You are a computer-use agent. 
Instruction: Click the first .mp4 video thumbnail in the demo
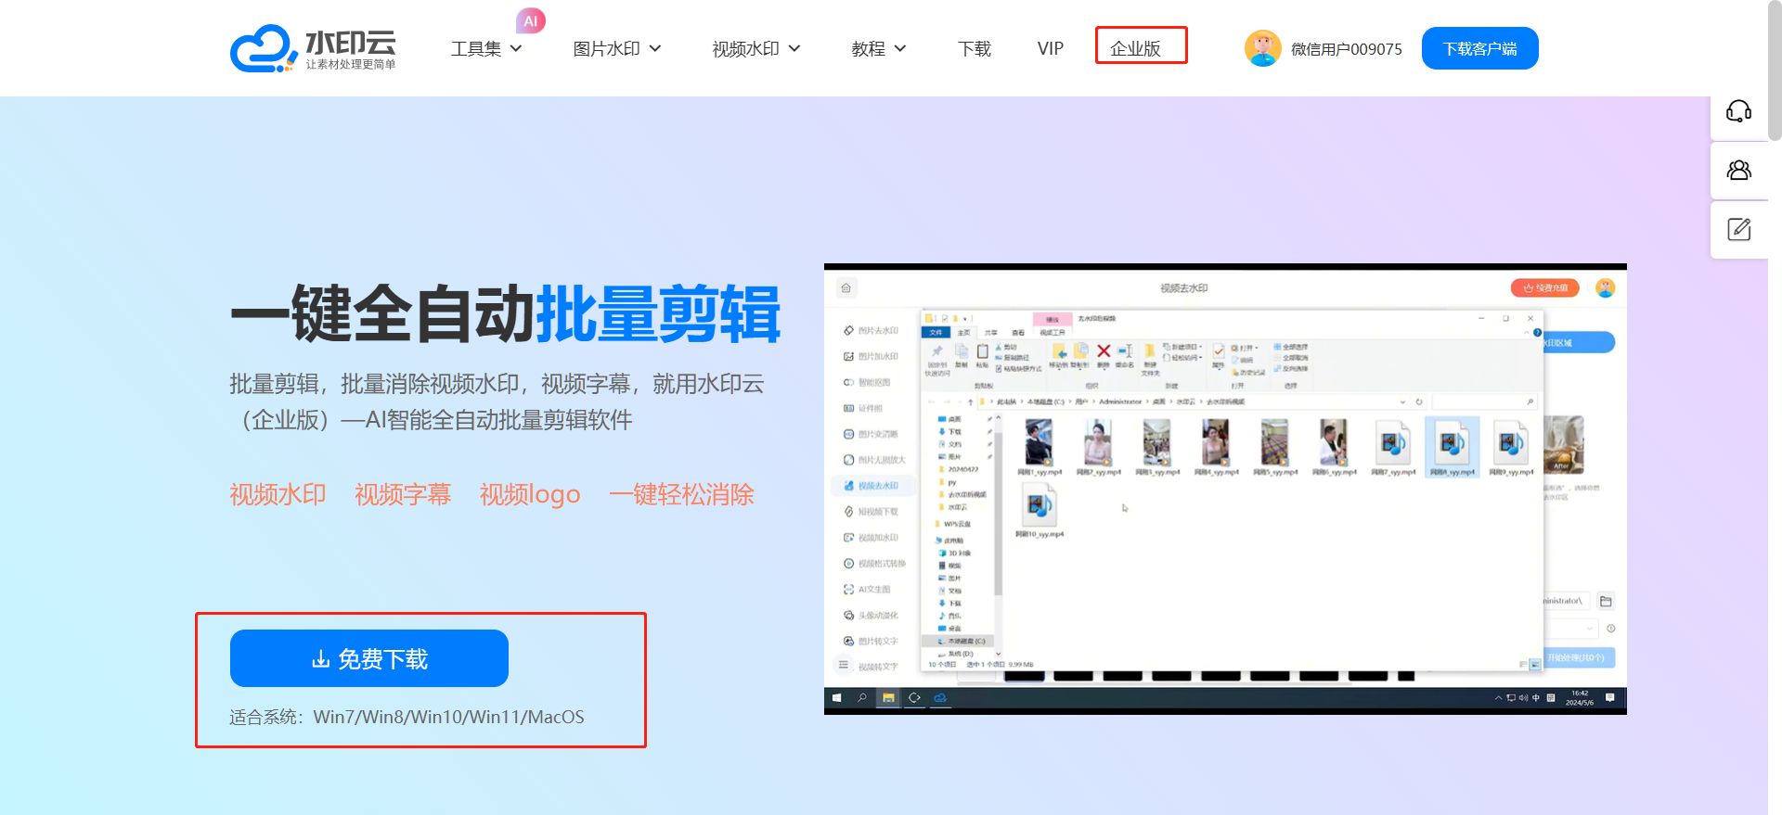tap(1039, 442)
